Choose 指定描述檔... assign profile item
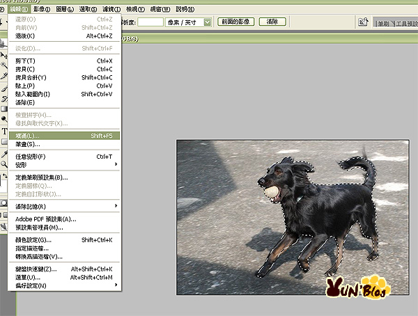 pos(64,248)
